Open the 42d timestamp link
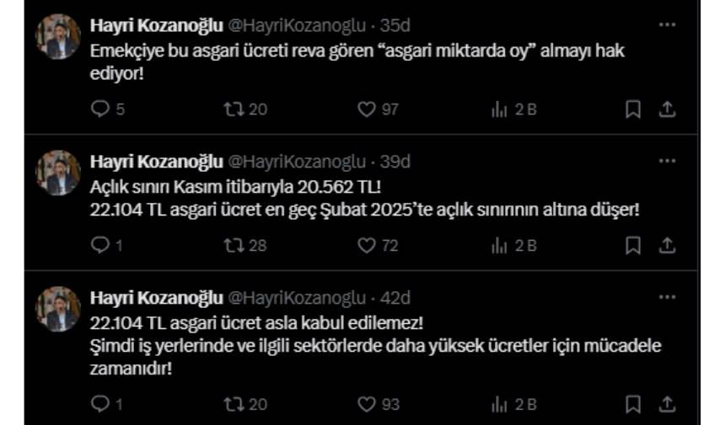 395,298
